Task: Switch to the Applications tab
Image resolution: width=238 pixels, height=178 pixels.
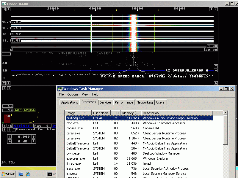Action: (x=70, y=102)
